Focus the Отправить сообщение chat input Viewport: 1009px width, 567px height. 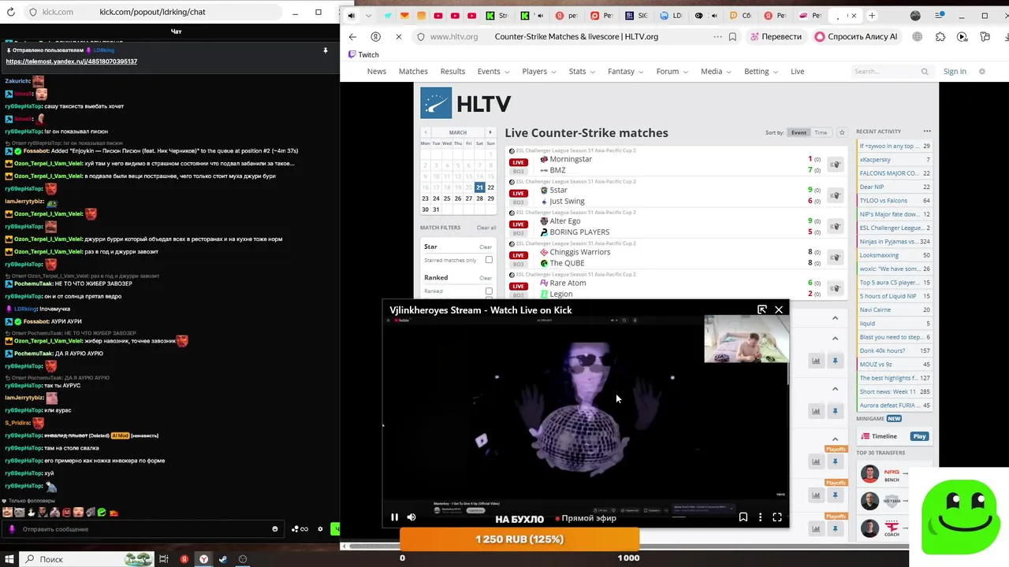pos(142,529)
